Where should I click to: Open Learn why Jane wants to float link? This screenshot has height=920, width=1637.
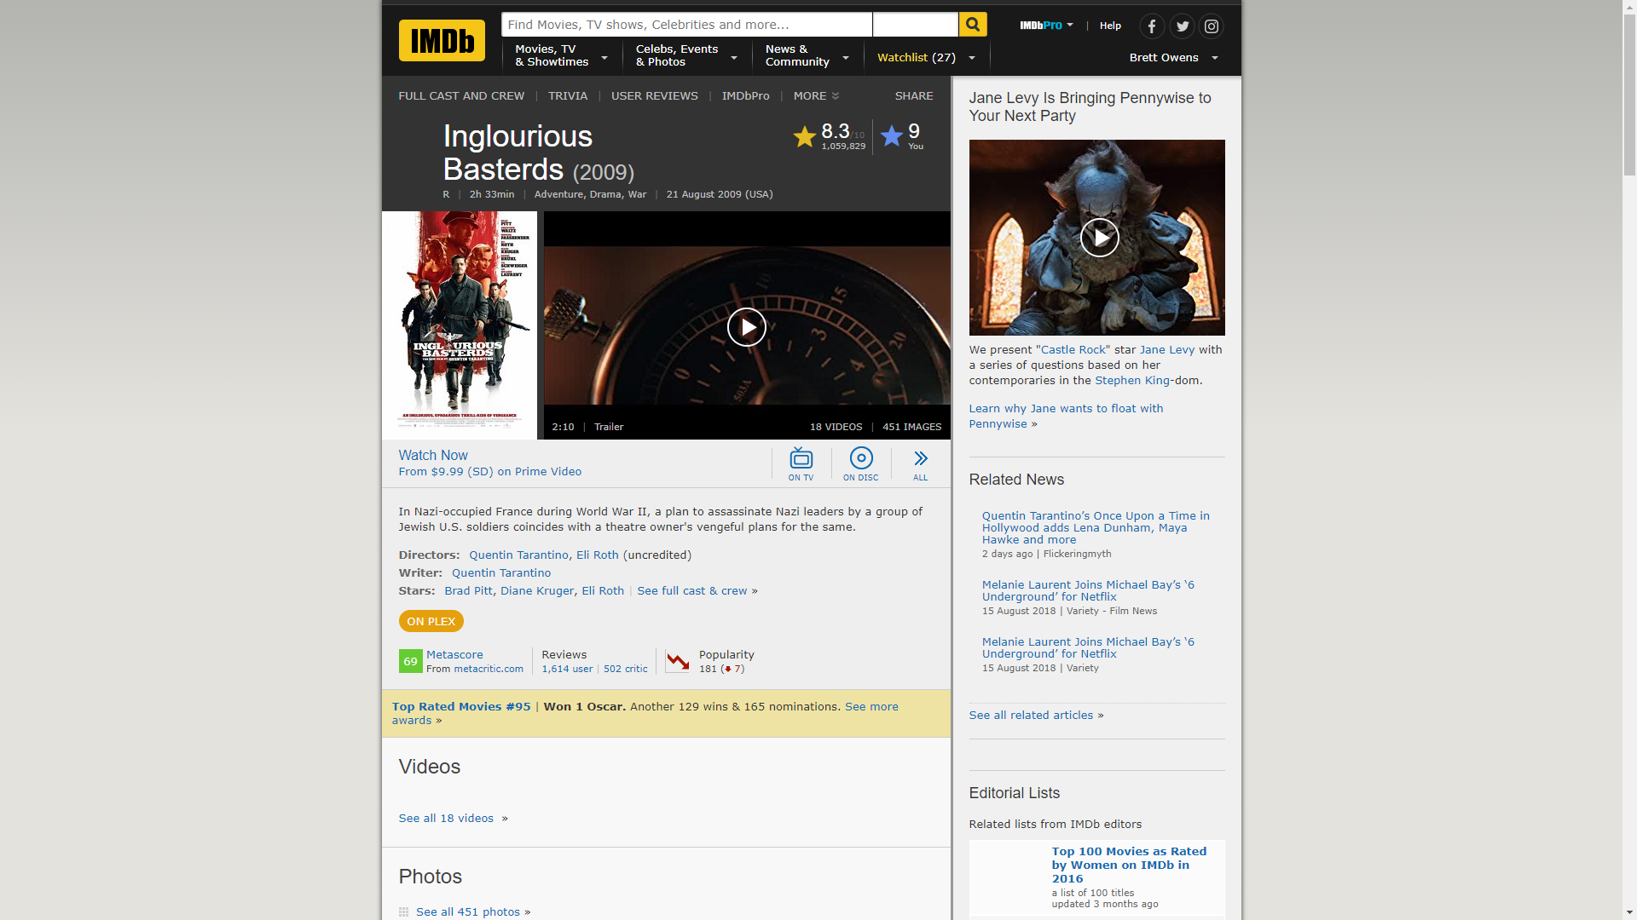(1066, 417)
